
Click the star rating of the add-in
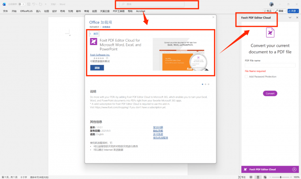click(99, 58)
